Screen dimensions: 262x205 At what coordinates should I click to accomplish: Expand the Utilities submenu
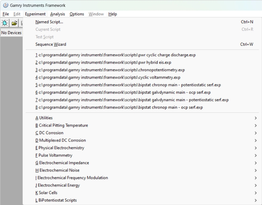pos(142,118)
